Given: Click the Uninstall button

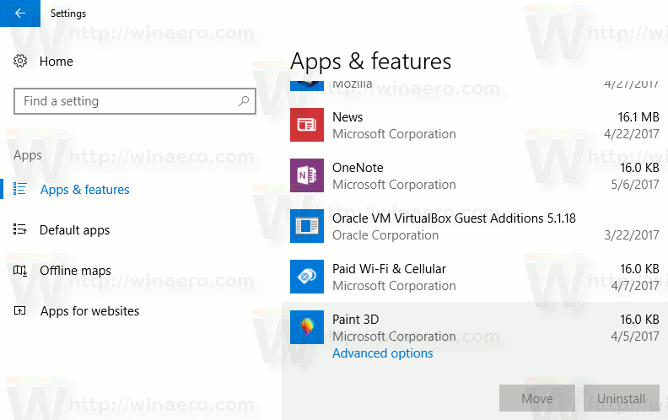Looking at the screenshot, I should point(621,398).
